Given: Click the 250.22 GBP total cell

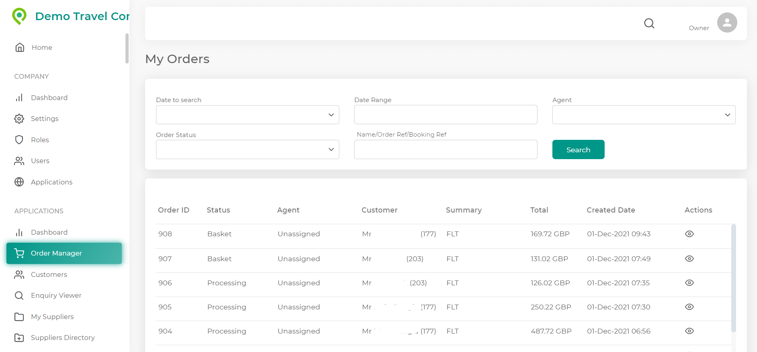Looking at the screenshot, I should pyautogui.click(x=551, y=307).
